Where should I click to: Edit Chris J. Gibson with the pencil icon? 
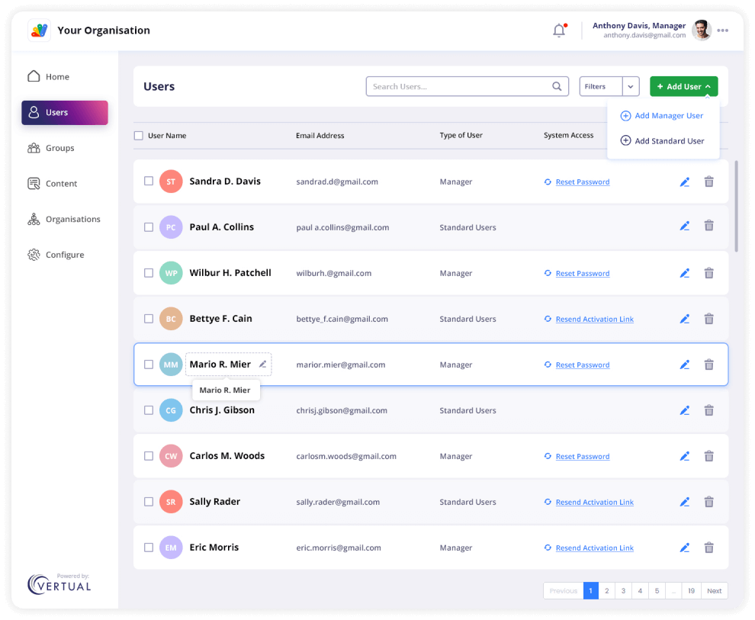point(684,410)
